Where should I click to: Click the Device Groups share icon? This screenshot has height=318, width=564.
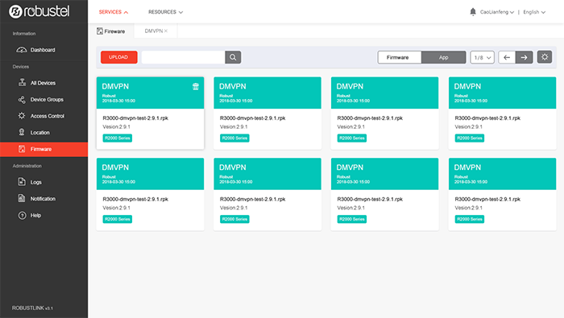22,99
